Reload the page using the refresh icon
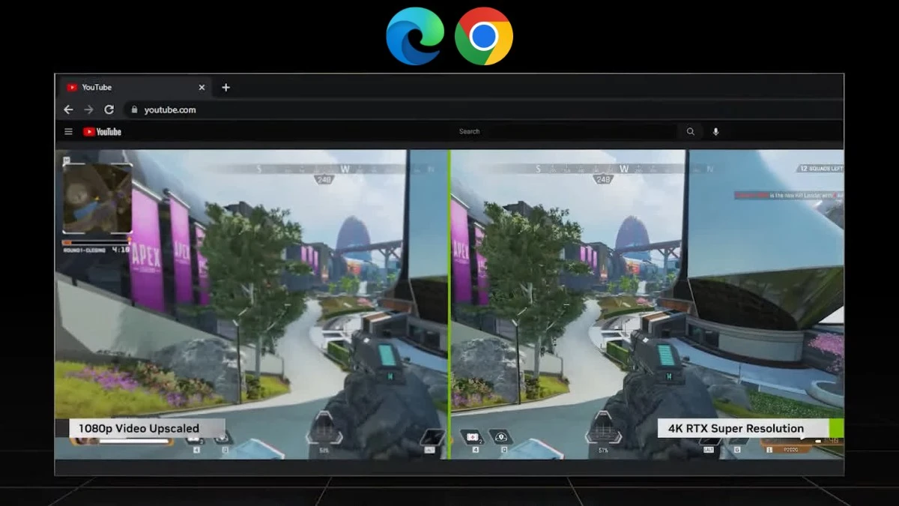This screenshot has height=506, width=899. (109, 109)
